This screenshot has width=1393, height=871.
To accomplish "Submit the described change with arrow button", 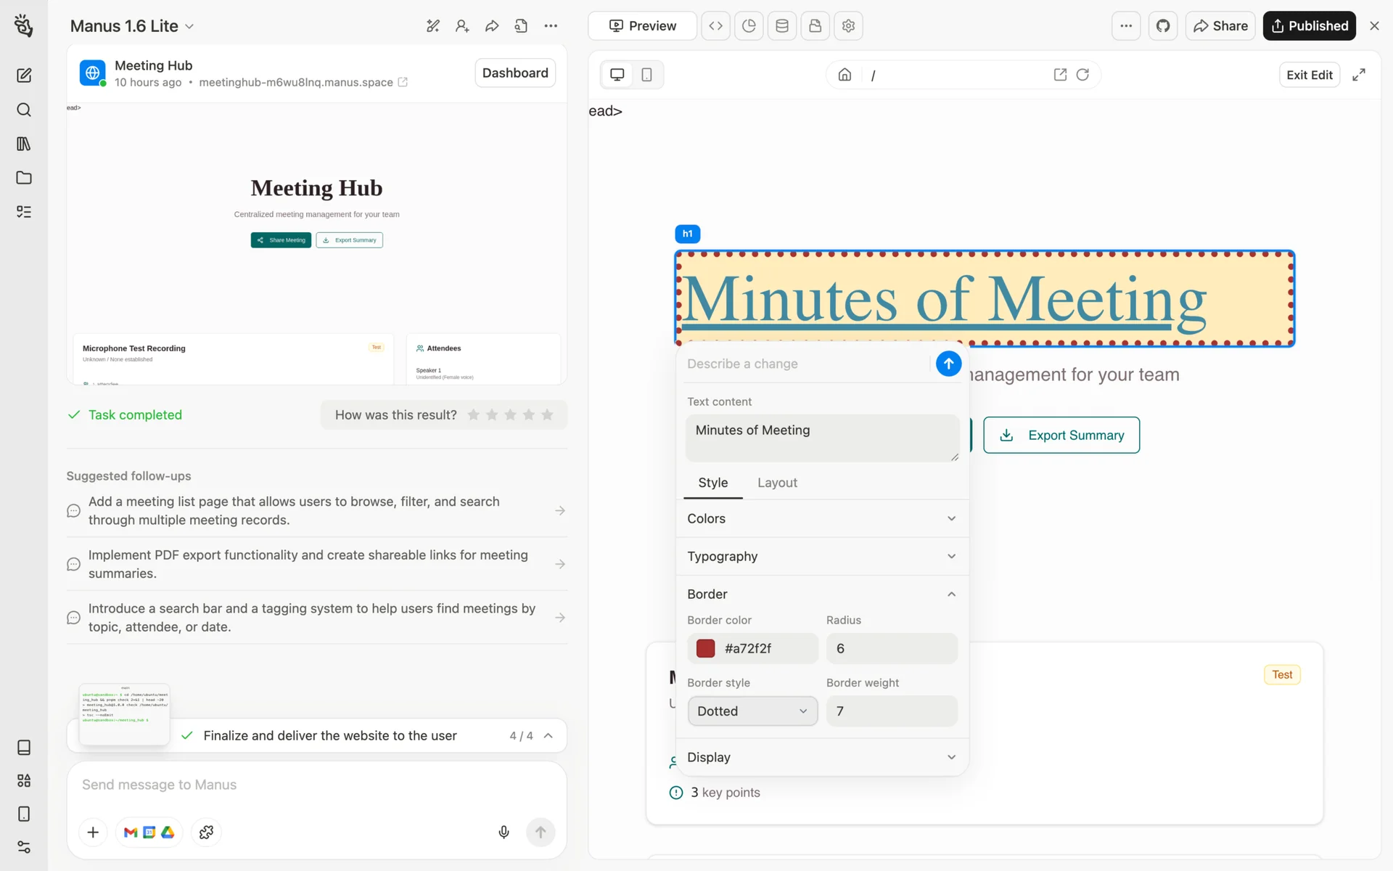I will [948, 364].
